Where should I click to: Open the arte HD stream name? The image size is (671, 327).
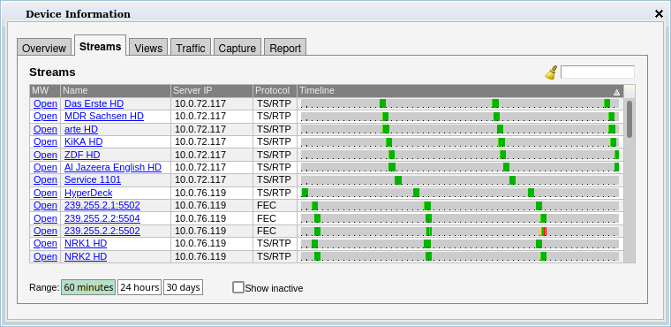click(x=81, y=129)
